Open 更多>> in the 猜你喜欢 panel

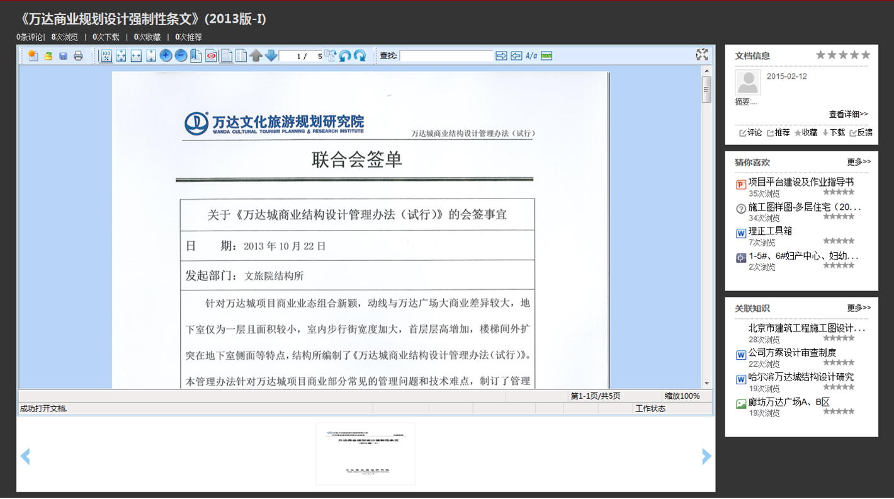[x=859, y=162]
